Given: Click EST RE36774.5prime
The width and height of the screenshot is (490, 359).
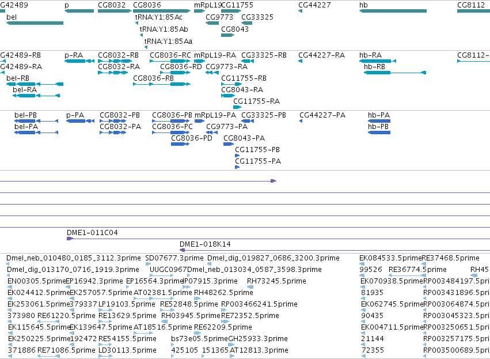Looking at the screenshot, I should [x=417, y=270].
